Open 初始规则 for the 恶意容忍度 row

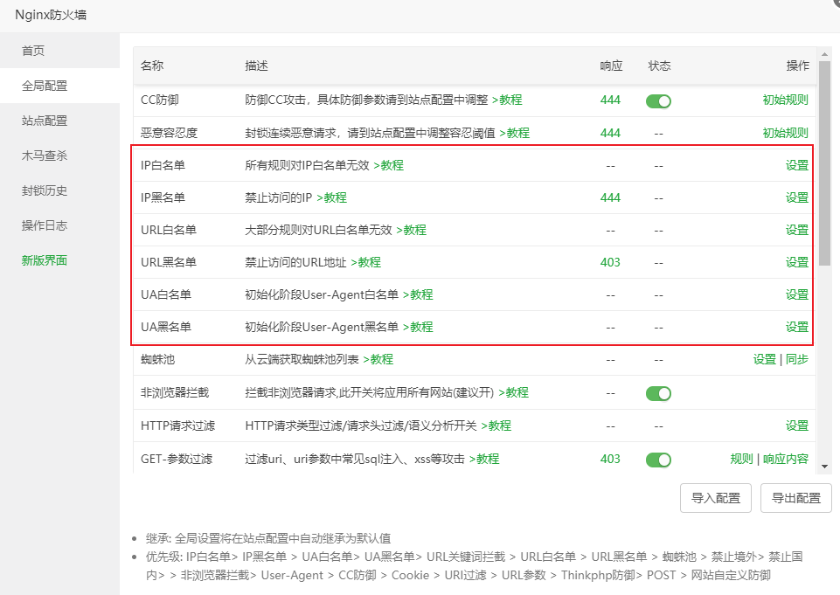[x=785, y=133]
